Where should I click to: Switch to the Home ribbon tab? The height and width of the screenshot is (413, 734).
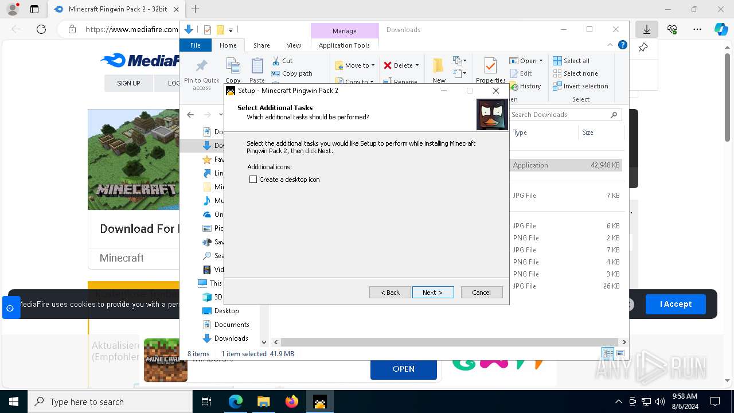click(228, 45)
